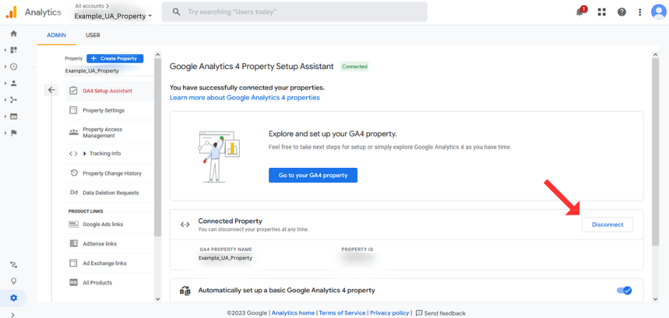Screen dimensions: 669x318
Task: Expand Realtime arrow in left rail
Action: (6, 66)
